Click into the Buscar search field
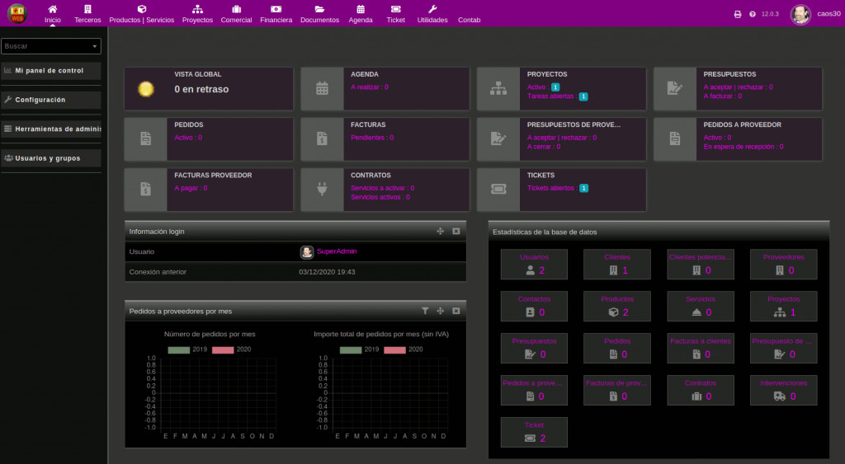 click(x=45, y=46)
